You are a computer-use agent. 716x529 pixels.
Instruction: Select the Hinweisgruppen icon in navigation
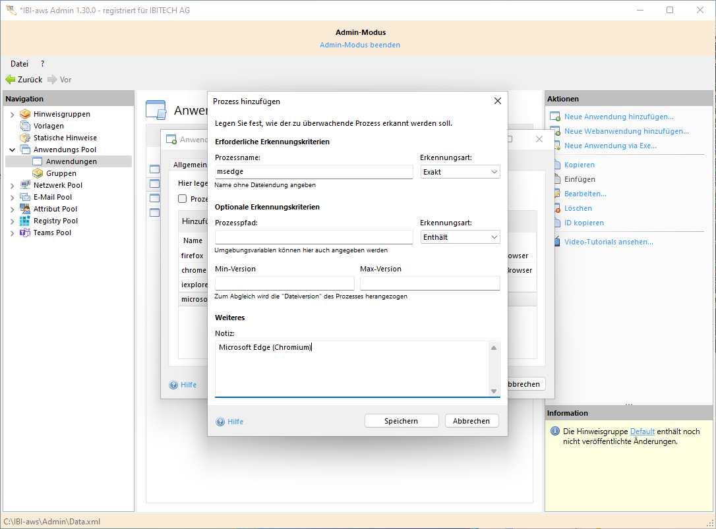point(24,113)
